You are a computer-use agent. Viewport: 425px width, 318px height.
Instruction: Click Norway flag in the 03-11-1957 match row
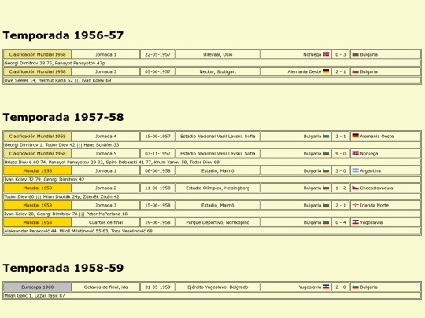[x=355, y=153]
